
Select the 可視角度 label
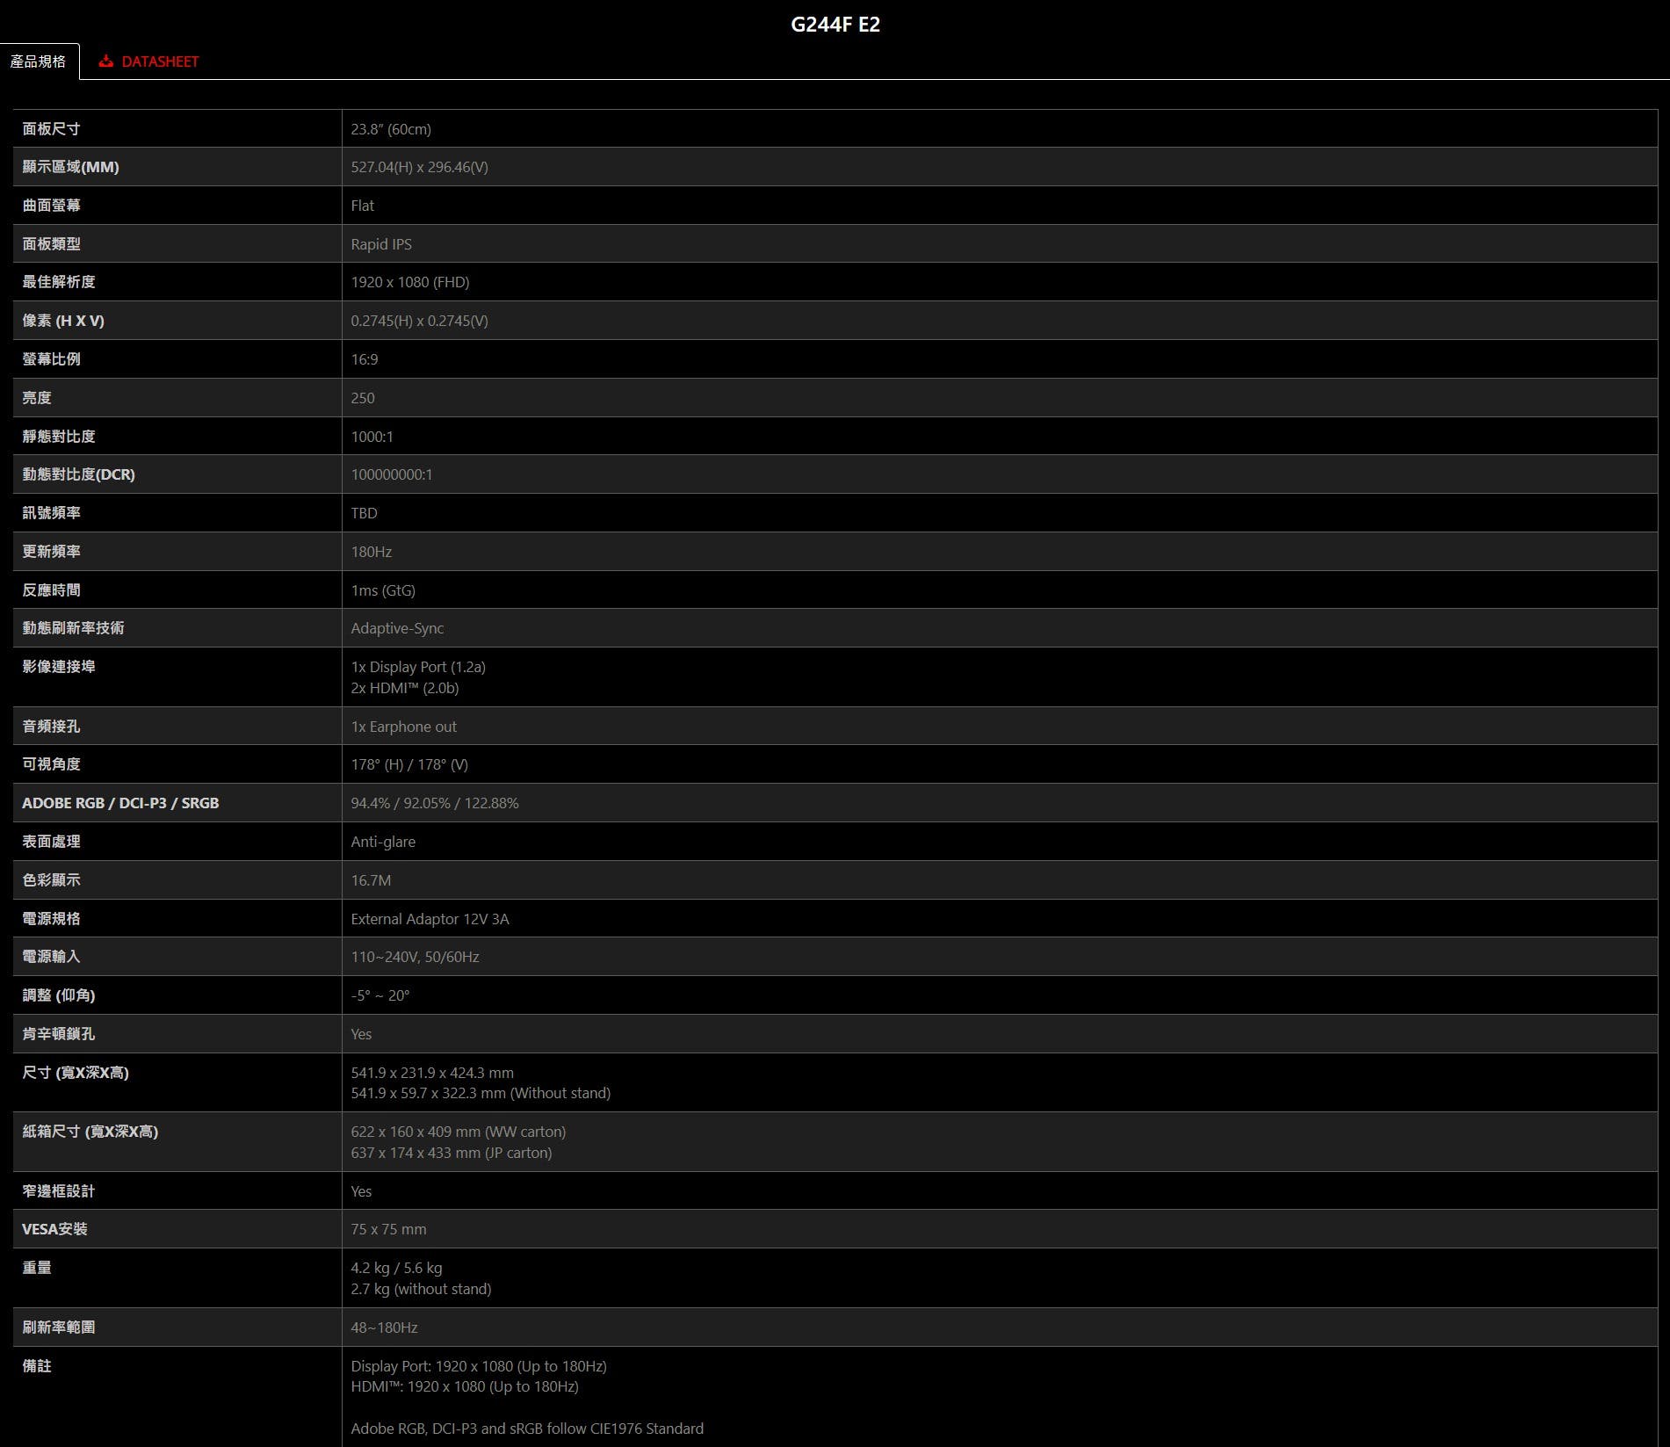click(51, 764)
